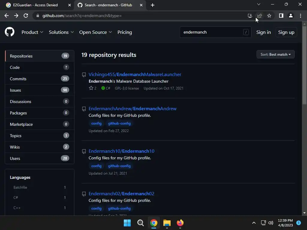
Task: Click the repo icon beside Endermanch02
Action: pyautogui.click(x=84, y=194)
